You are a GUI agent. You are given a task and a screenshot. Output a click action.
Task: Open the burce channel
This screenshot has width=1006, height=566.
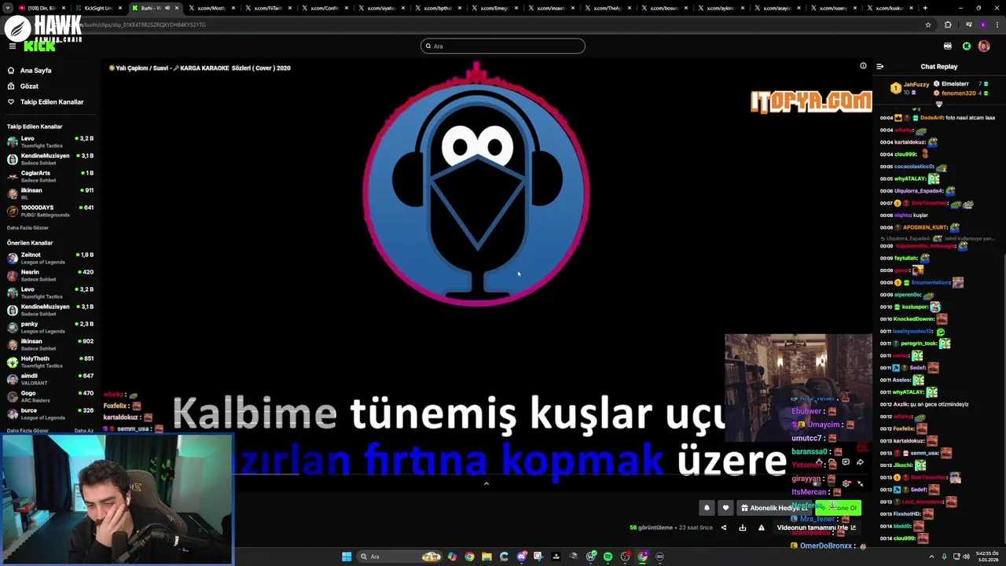50,413
